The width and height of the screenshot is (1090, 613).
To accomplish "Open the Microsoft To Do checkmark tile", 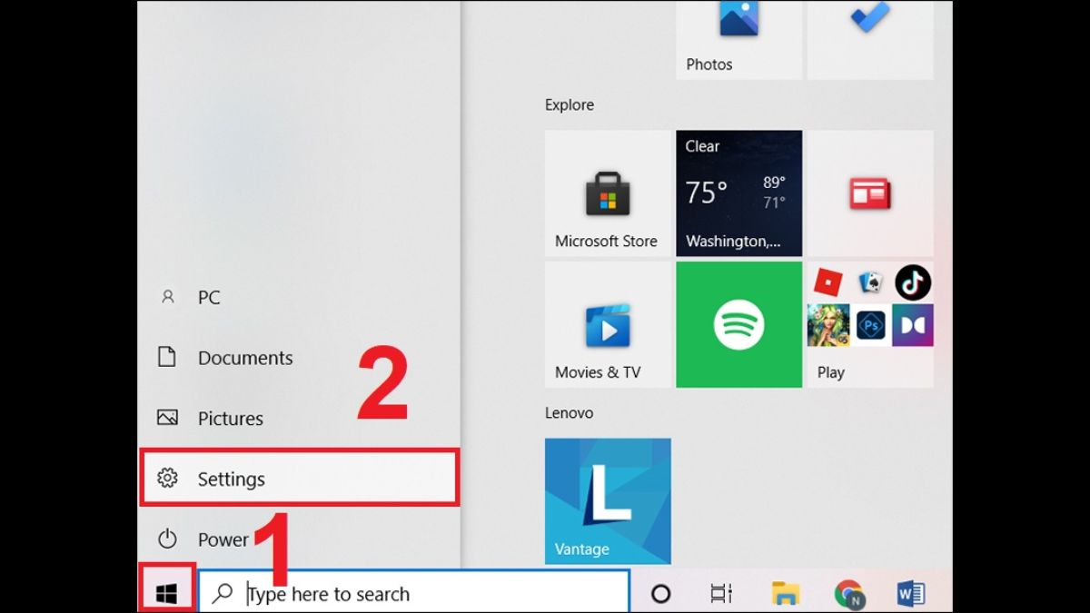I will pos(870,40).
